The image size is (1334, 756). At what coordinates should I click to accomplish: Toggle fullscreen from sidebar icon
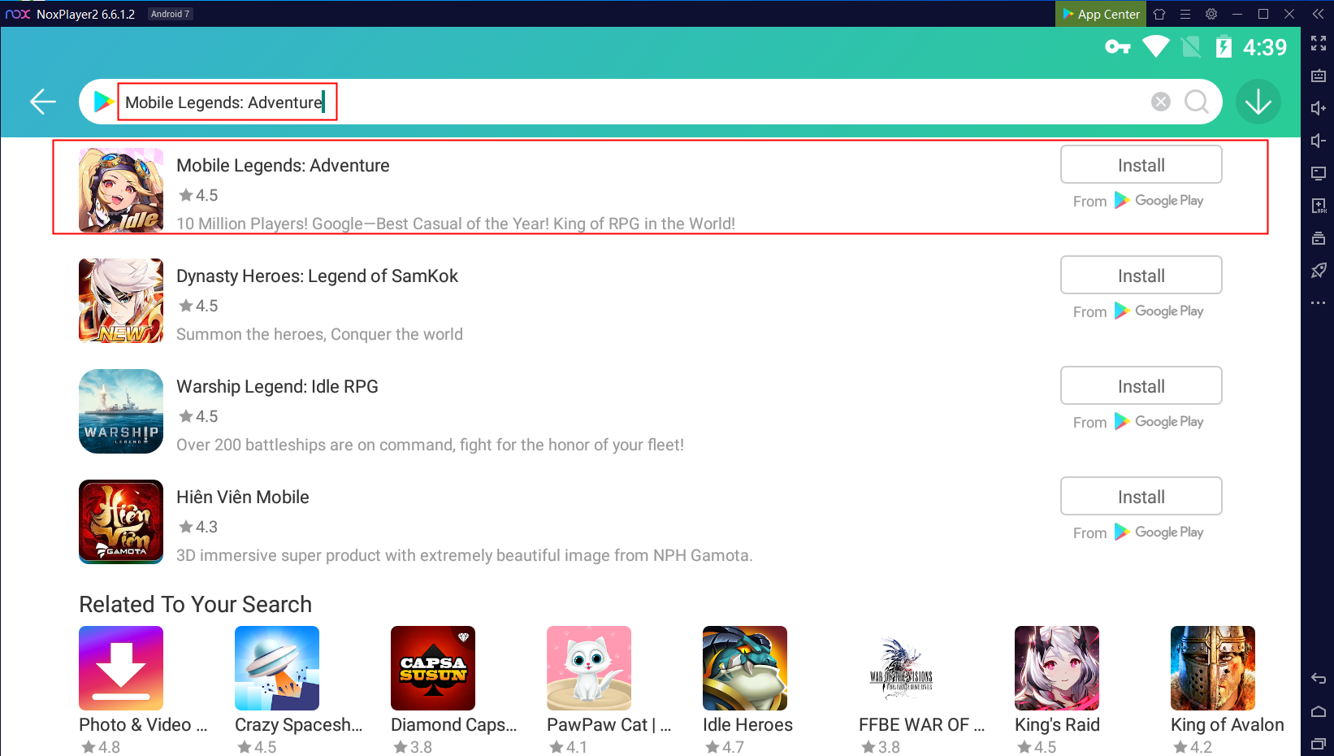click(1318, 43)
